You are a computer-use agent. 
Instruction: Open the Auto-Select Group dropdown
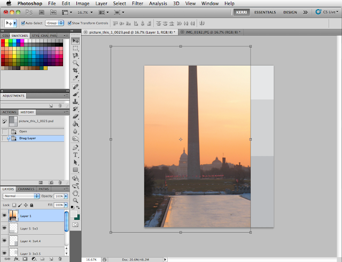(56, 23)
